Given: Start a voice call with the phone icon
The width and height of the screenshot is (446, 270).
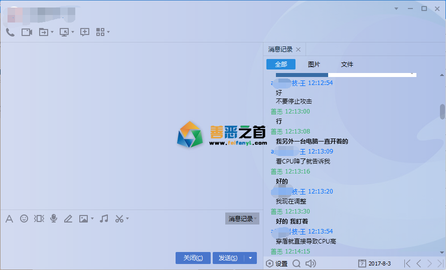Looking at the screenshot, I should click(x=10, y=32).
